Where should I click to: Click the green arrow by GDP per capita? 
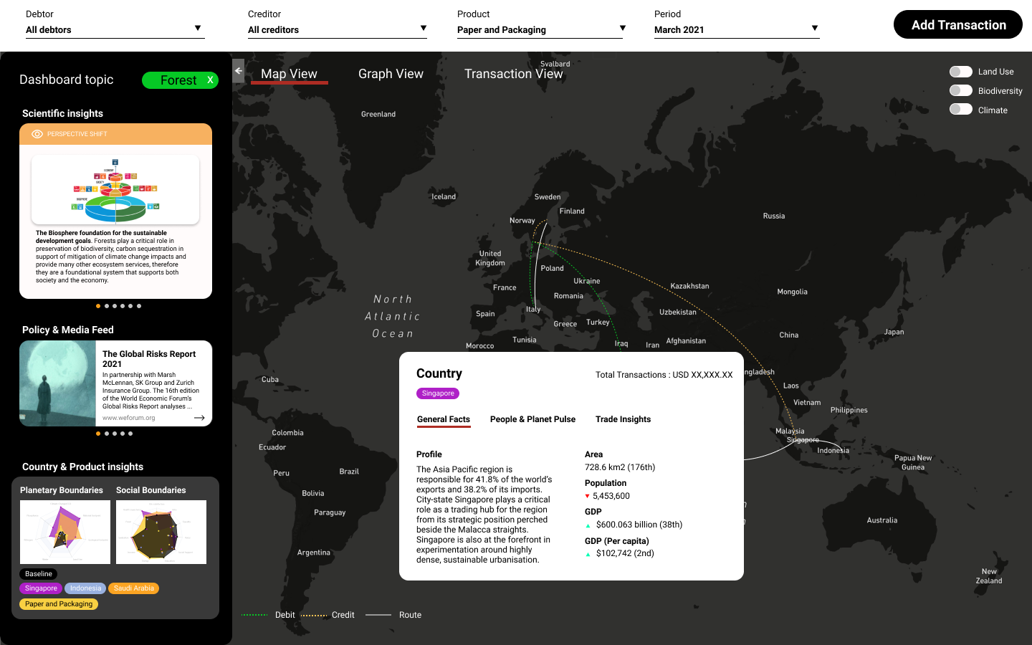point(588,554)
